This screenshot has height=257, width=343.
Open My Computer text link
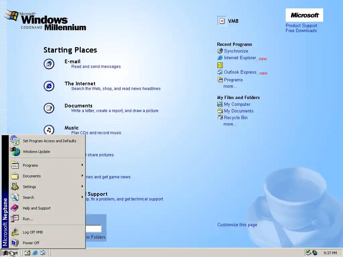[x=237, y=104]
